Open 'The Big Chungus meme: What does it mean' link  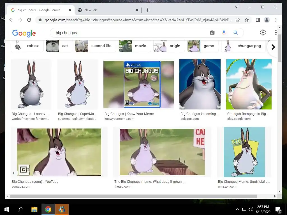pos(150,182)
